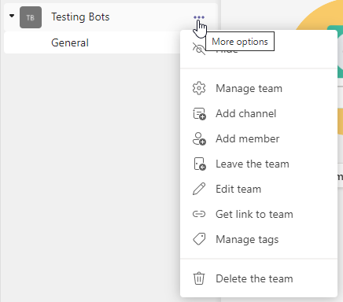343x302 pixels.
Task: Click the Add member person icon
Action: pos(199,138)
